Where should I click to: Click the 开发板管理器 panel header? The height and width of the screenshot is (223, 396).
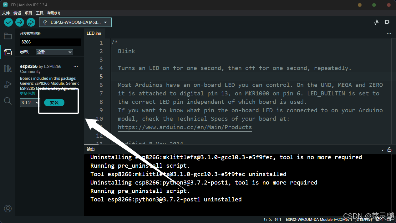point(30,33)
